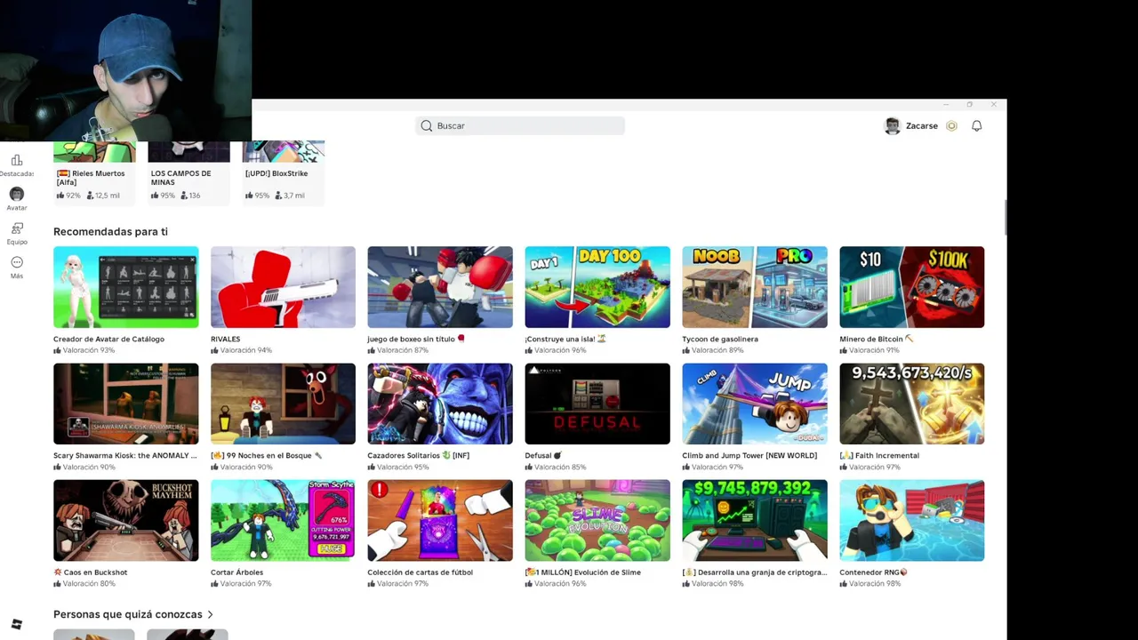Click the Valoración 80% under Caos en Buckshot
1138x640 pixels.
84,584
